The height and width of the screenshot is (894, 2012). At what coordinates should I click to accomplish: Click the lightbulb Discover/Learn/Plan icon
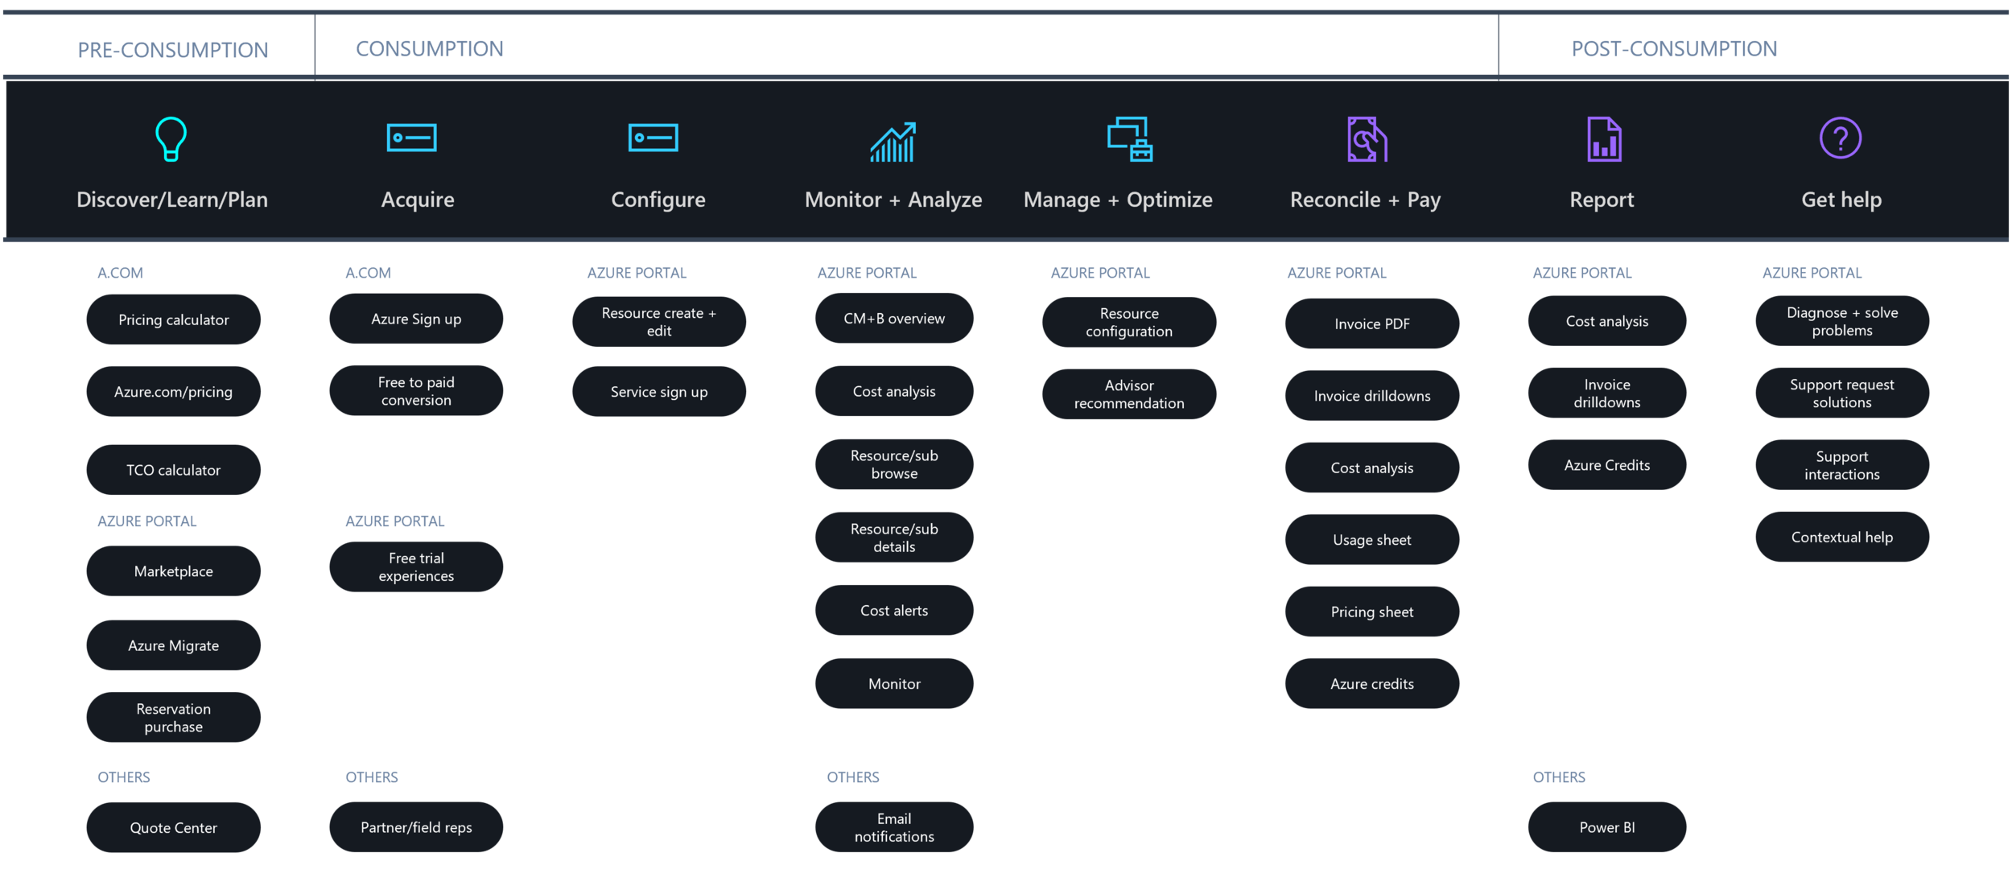pos(171,139)
